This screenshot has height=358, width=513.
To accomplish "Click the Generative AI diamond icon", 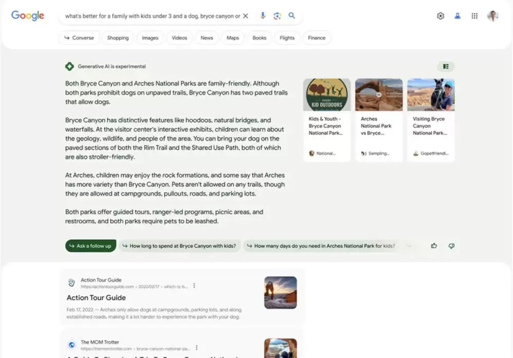I will point(70,66).
